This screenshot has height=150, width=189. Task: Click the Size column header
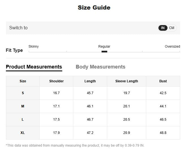[23, 81]
